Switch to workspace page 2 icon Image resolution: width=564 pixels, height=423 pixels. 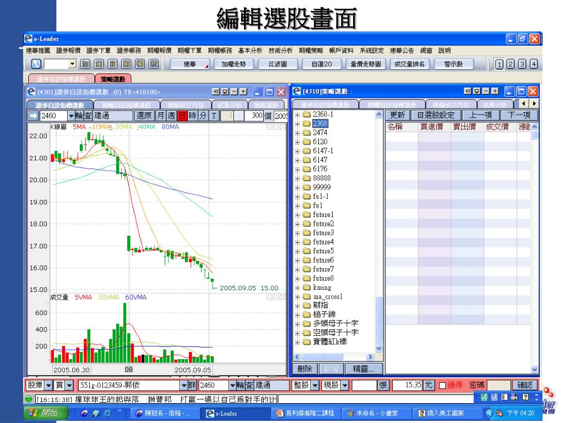pos(511,64)
